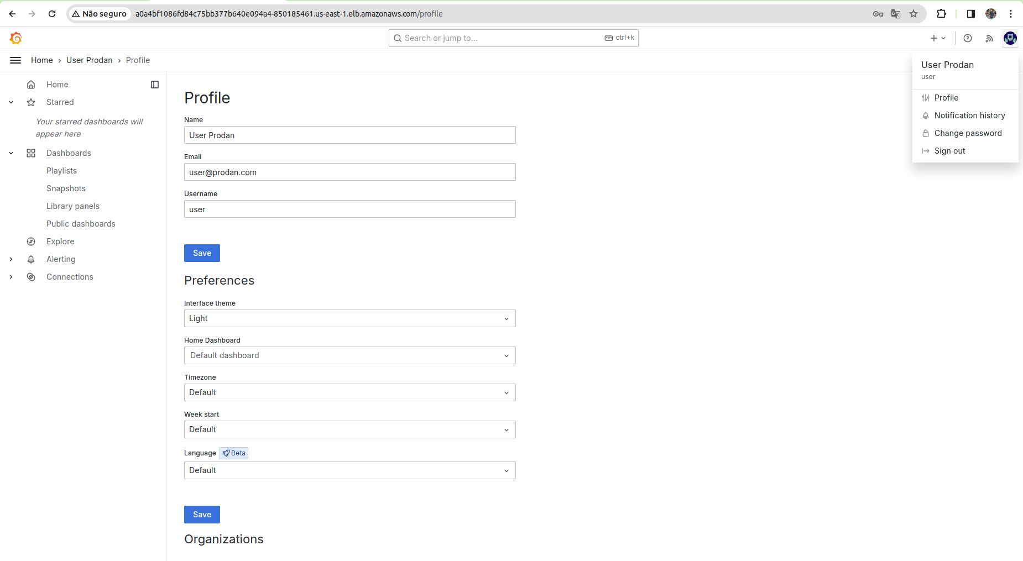Screen dimensions: 1023x561
Task: Click the Alerting bell icon
Action: click(x=31, y=259)
